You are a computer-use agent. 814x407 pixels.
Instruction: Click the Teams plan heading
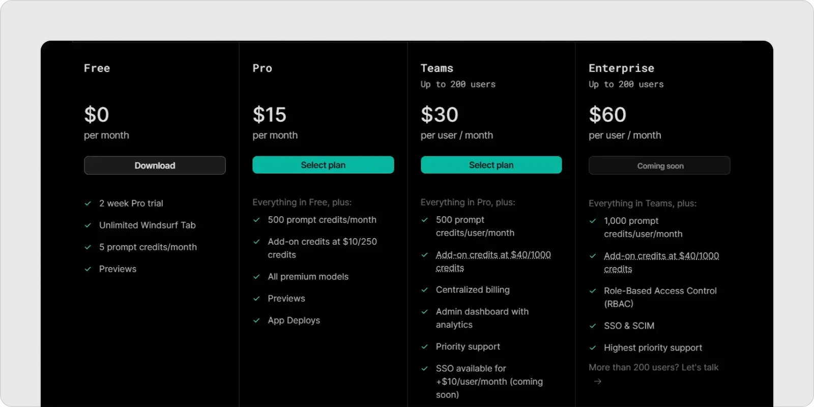tap(437, 68)
